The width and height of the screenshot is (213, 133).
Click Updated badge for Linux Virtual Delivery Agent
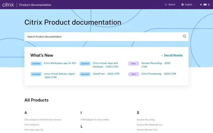coord(36,74)
